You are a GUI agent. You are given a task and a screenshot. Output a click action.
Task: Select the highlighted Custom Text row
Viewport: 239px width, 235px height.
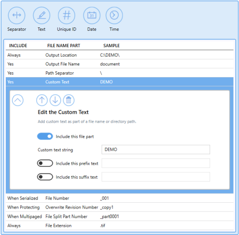coord(119,82)
